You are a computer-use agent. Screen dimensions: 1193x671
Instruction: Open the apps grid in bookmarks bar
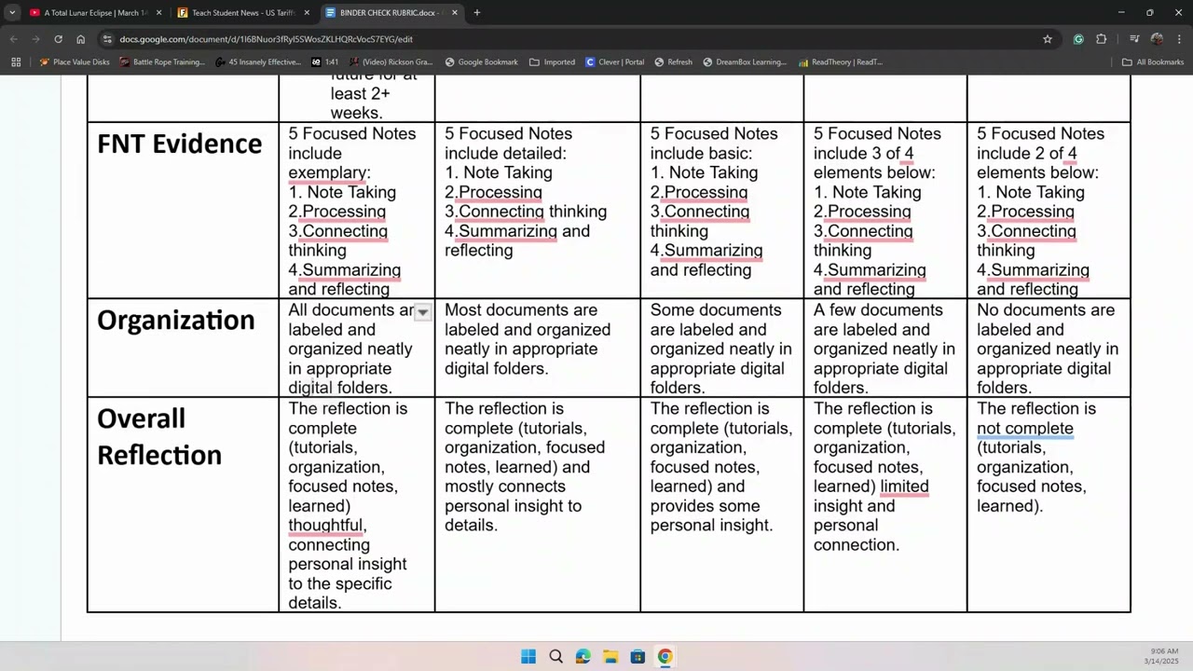16,62
